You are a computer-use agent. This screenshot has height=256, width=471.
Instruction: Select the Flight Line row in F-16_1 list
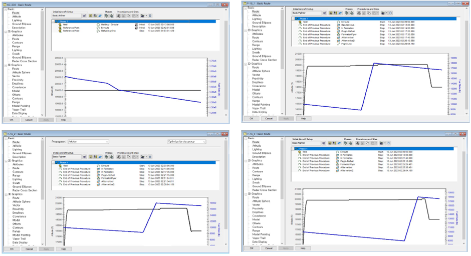coord(375,44)
